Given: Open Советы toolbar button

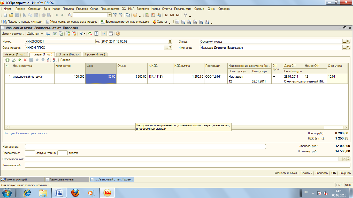Looking at the screenshot, I should (x=160, y=22).
